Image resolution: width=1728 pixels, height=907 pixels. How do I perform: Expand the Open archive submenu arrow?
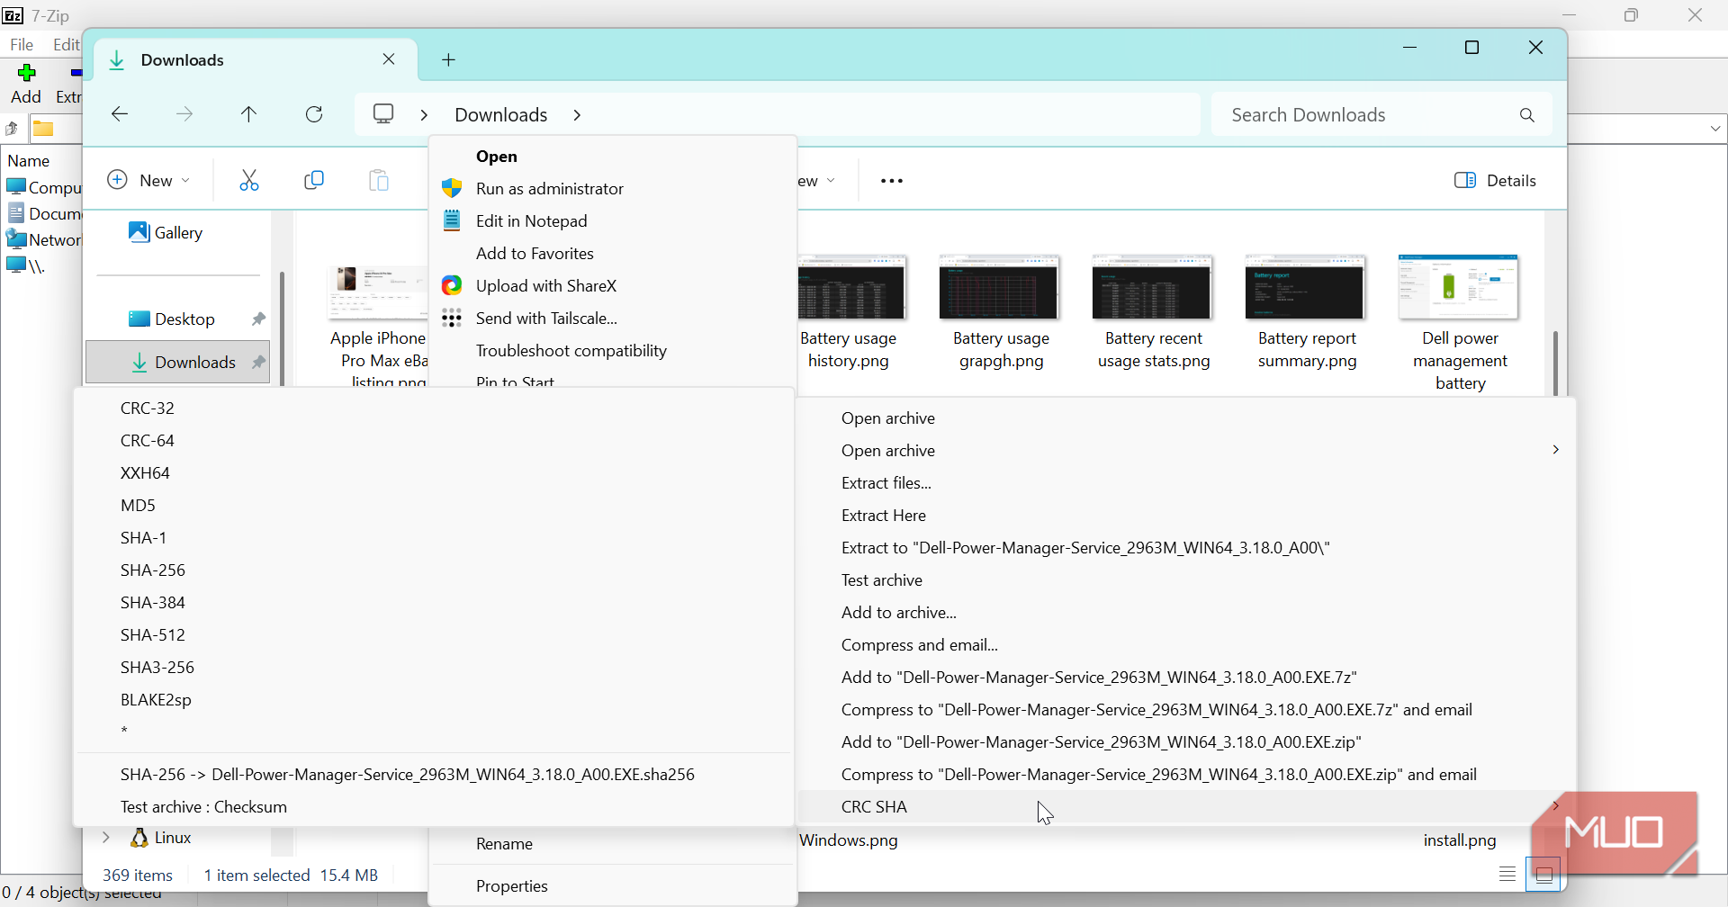tap(1555, 450)
